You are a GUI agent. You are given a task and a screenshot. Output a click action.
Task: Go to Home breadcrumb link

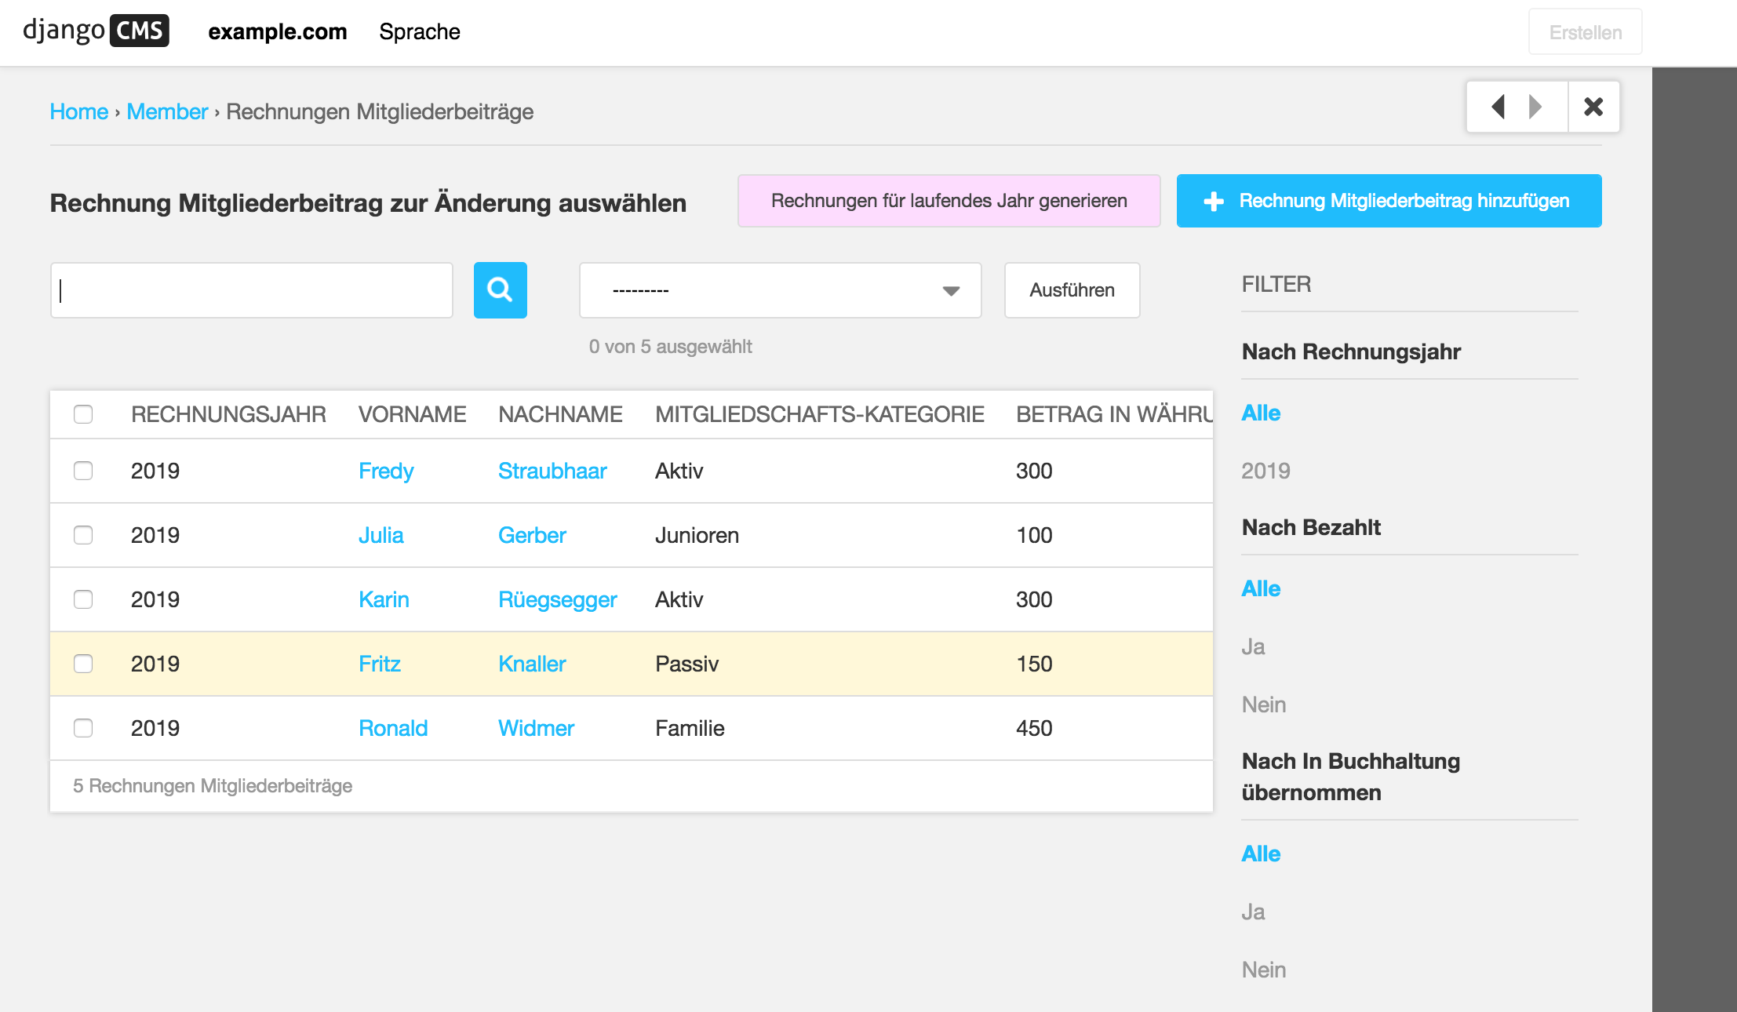tap(79, 111)
